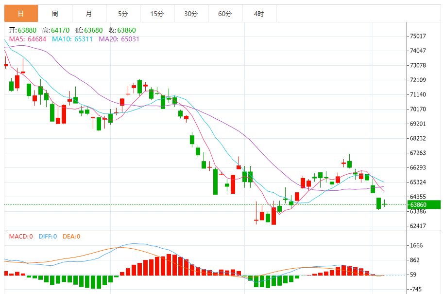Screen dimensions: 444x294
Task: Open the 30分 interval tab
Action: pos(191,13)
